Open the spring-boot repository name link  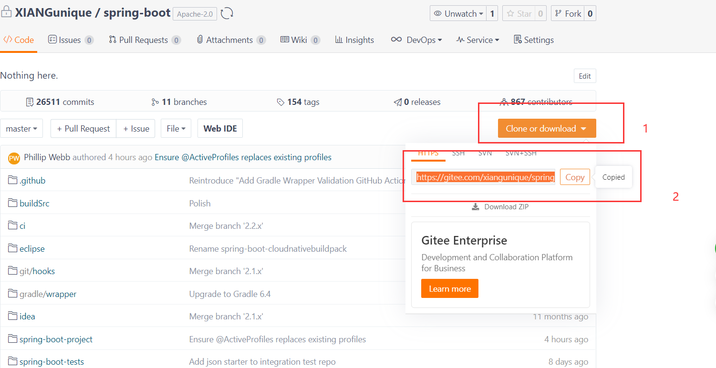tap(137, 13)
